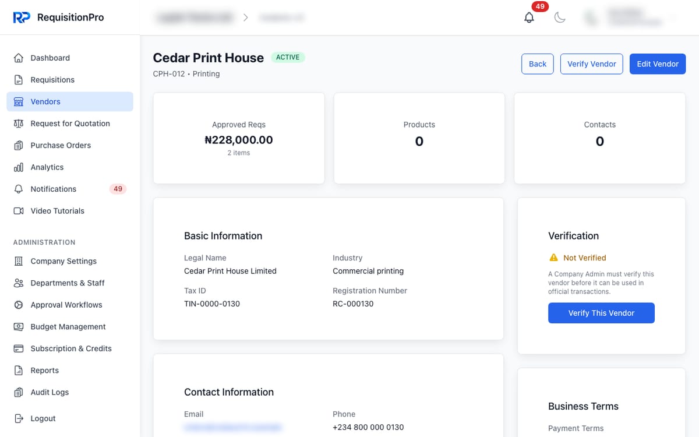Viewport: 699px width, 437px height.
Task: Click the blurred vendor email link
Action: (x=233, y=428)
